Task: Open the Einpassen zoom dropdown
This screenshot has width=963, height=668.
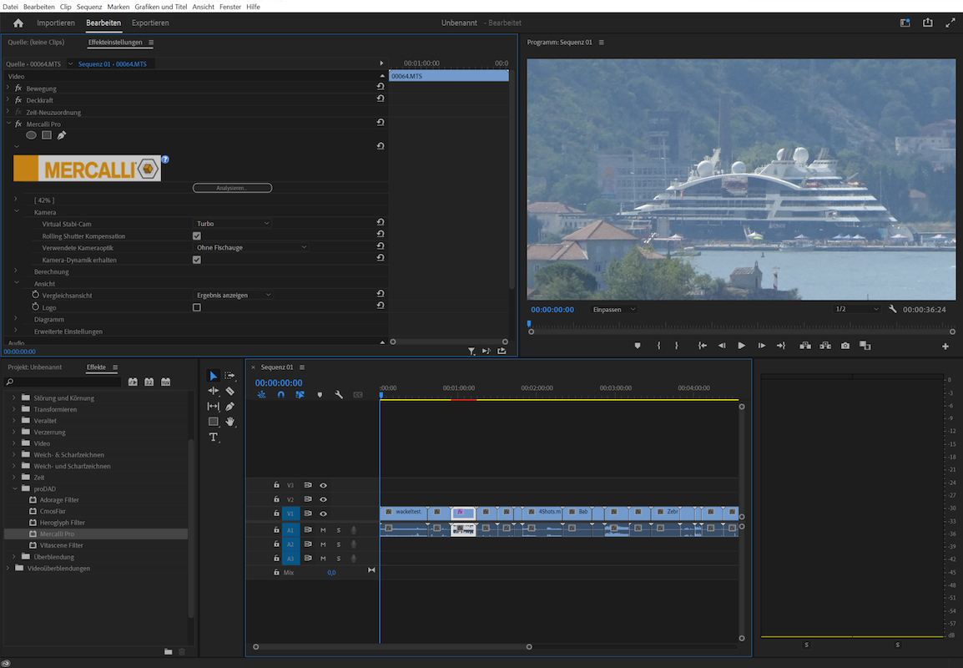Action: 615,309
